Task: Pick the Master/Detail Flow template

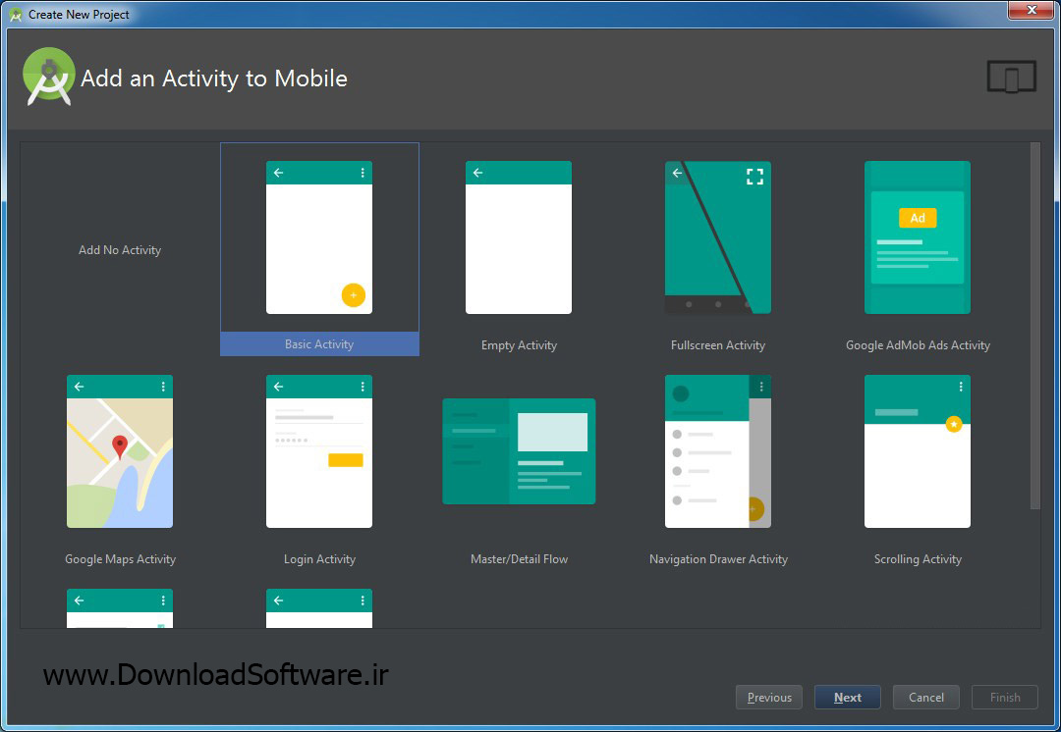Action: point(519,451)
